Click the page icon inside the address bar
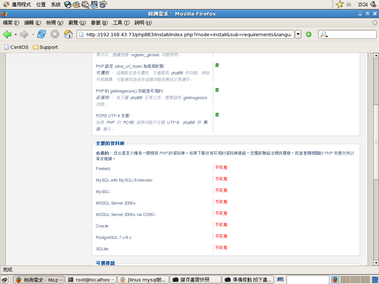This screenshot has height=284, width=379. 81,34
